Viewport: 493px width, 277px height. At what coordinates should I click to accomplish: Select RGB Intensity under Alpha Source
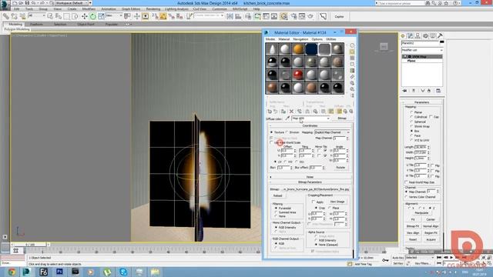click(317, 240)
